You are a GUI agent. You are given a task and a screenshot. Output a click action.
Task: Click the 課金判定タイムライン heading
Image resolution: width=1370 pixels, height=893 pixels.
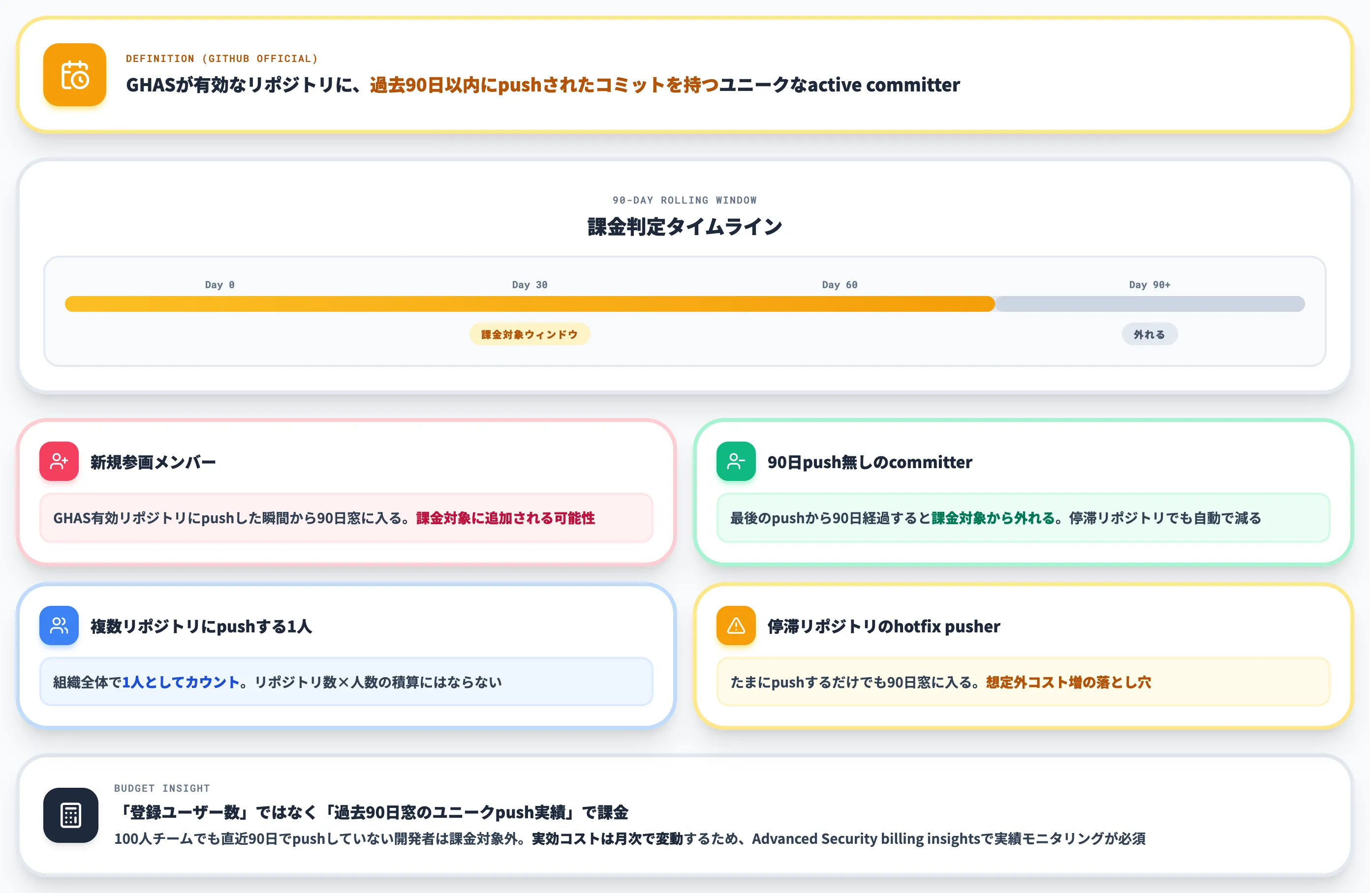[x=685, y=227]
